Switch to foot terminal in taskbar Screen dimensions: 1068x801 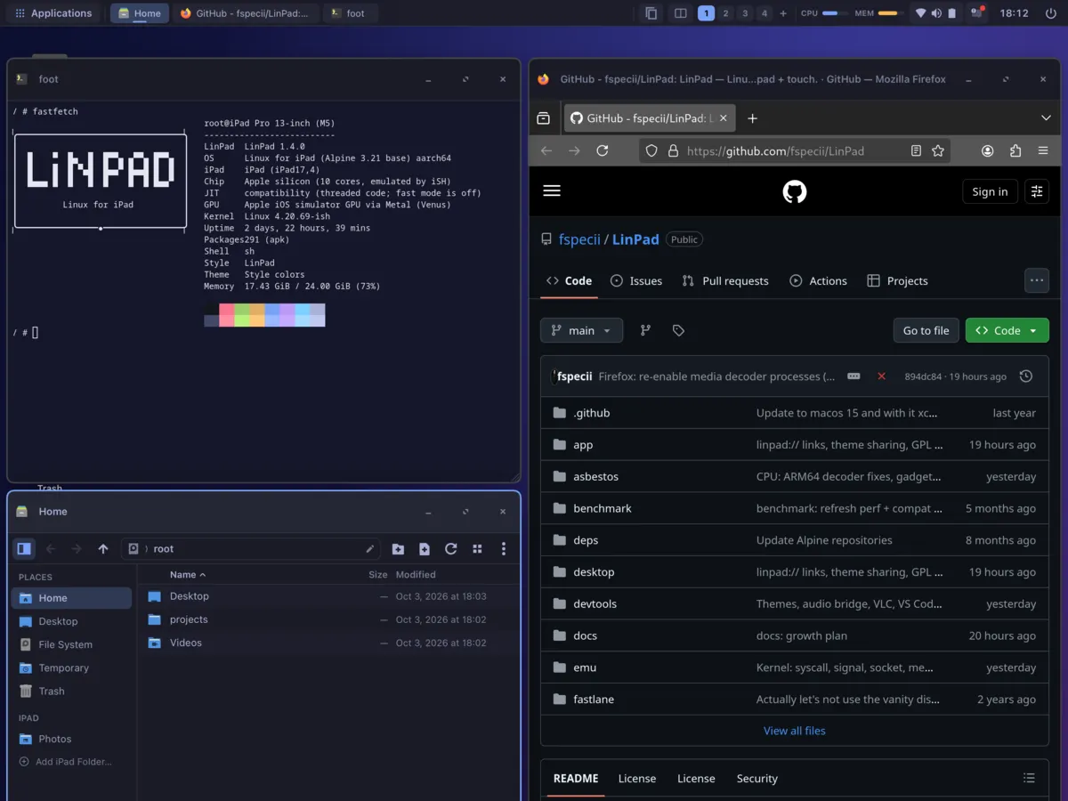349,13
